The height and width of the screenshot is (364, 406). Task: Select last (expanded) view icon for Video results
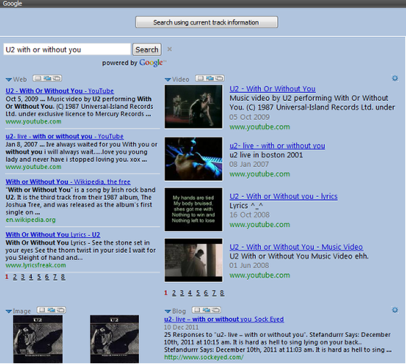click(x=220, y=78)
